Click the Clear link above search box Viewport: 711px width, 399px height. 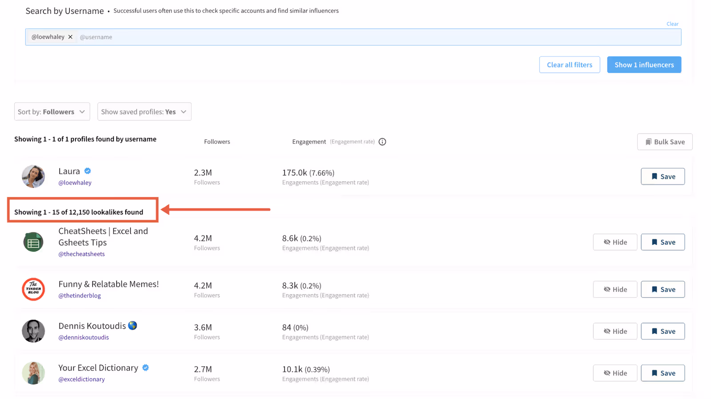click(672, 24)
